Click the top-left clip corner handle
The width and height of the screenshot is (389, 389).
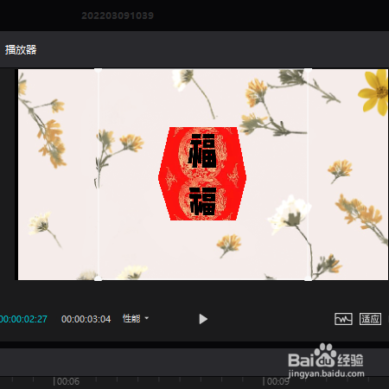point(98,70)
